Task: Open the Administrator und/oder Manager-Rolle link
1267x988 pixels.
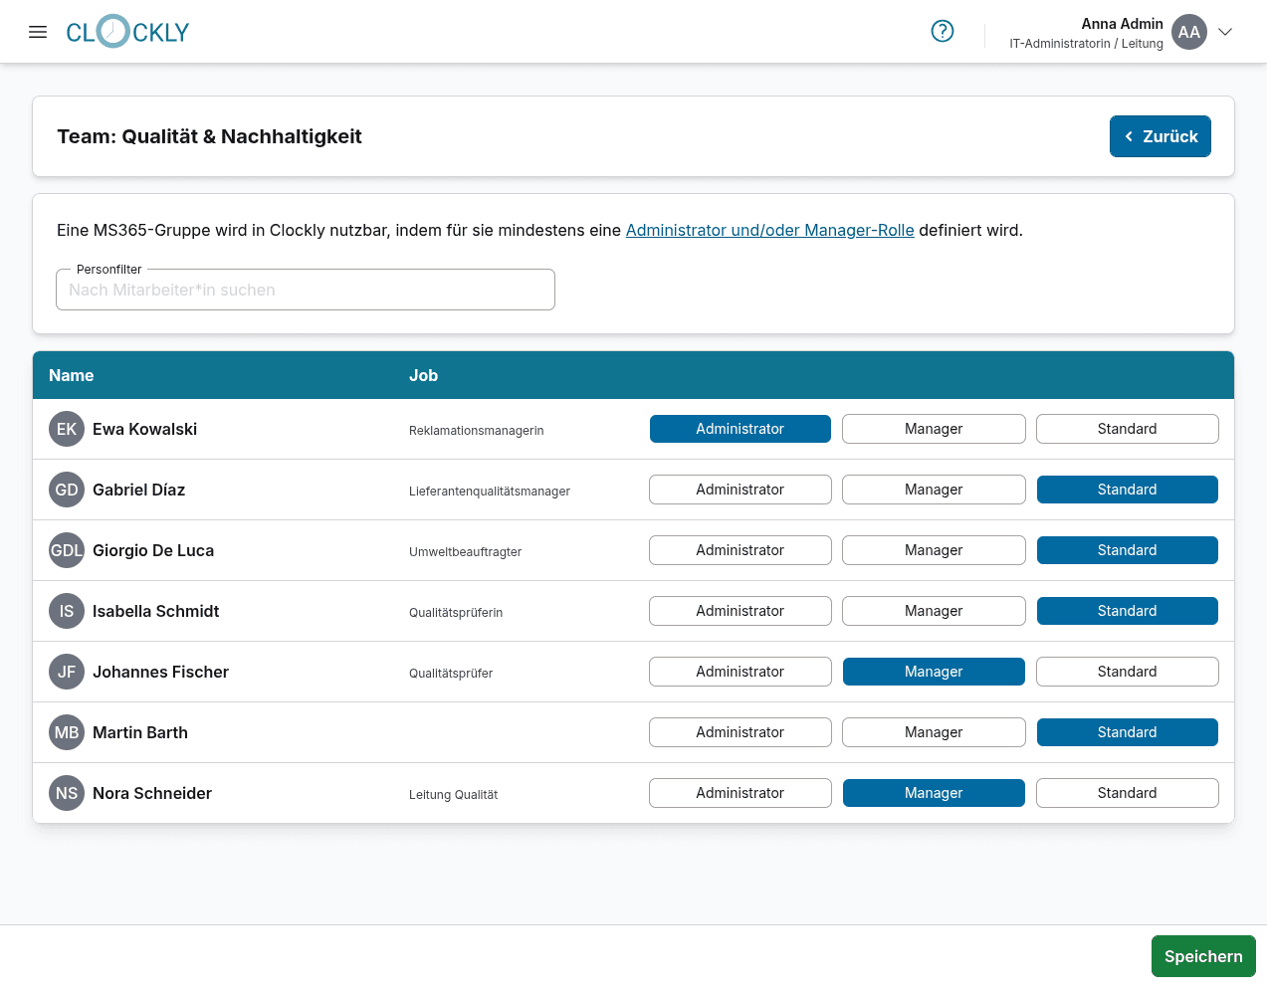Action: click(x=769, y=230)
